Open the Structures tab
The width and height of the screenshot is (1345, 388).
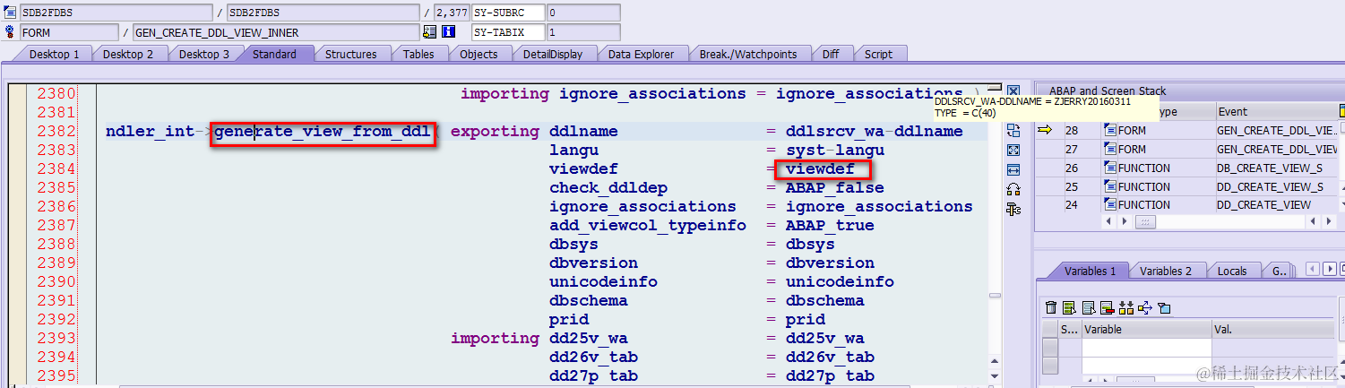350,54
